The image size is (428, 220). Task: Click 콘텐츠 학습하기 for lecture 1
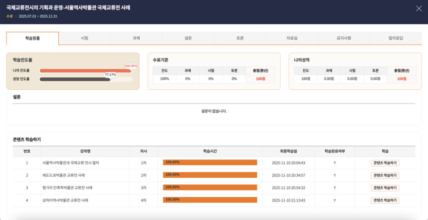point(385,163)
